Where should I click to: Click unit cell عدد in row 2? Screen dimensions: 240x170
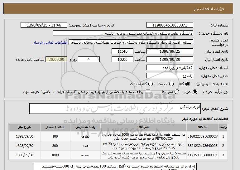coord(85,146)
